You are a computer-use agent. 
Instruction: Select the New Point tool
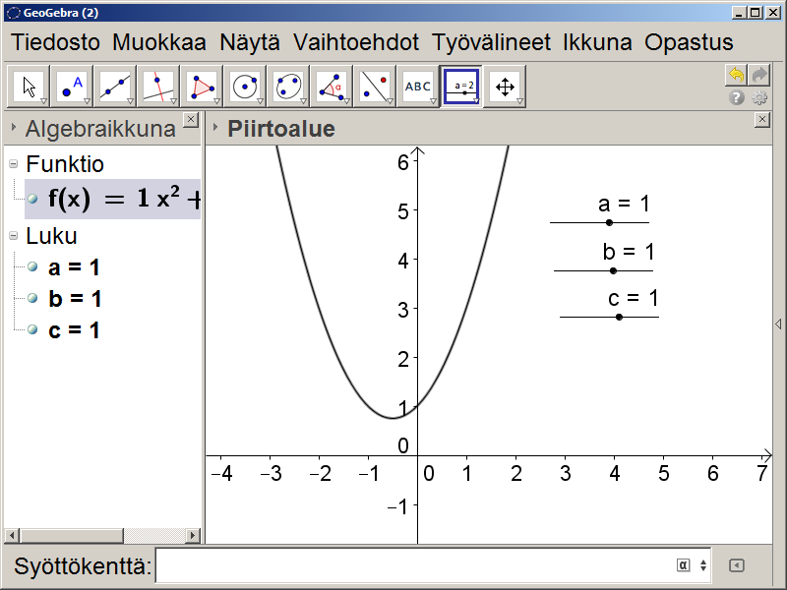tap(72, 87)
